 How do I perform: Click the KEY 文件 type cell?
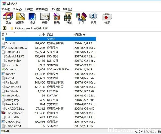pyautogui.click(x=53, y=100)
